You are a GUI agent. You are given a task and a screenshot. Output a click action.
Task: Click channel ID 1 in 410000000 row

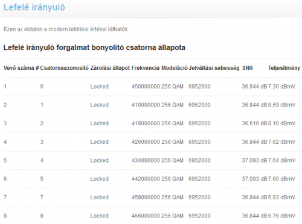coord(42,105)
